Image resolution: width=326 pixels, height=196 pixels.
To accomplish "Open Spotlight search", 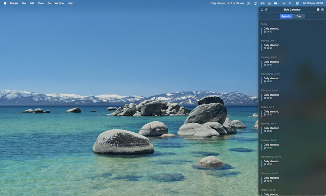I will (291, 3).
